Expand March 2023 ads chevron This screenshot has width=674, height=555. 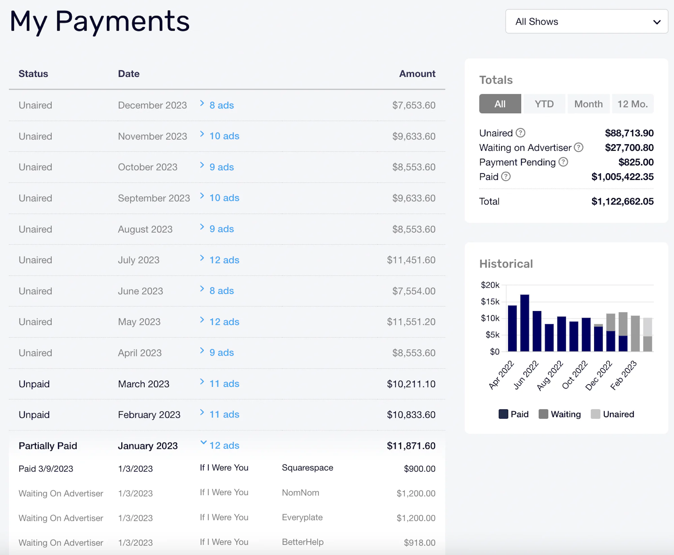(x=202, y=381)
